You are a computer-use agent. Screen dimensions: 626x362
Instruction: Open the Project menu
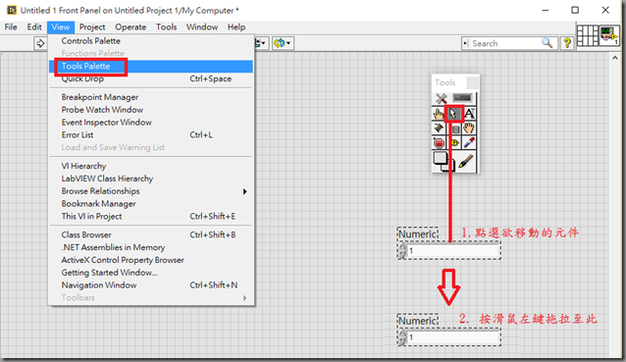point(92,27)
